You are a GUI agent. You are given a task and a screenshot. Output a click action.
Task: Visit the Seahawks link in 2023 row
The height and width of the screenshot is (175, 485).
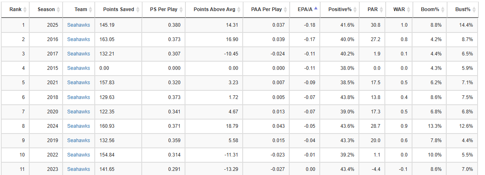(x=78, y=169)
